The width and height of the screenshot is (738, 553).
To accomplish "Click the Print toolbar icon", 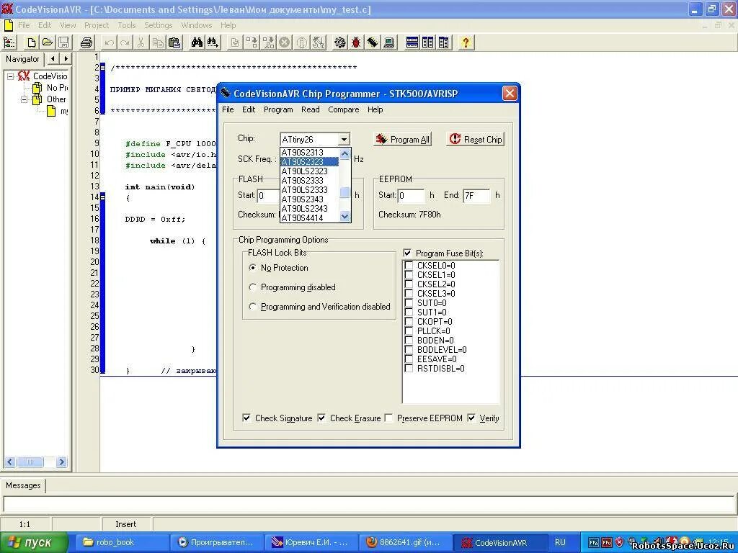I will click(86, 42).
